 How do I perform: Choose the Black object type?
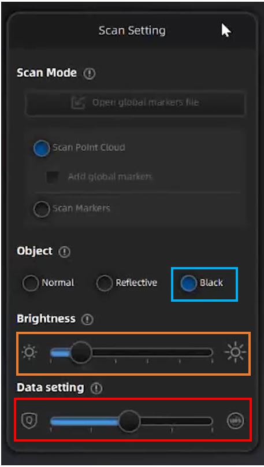point(188,283)
